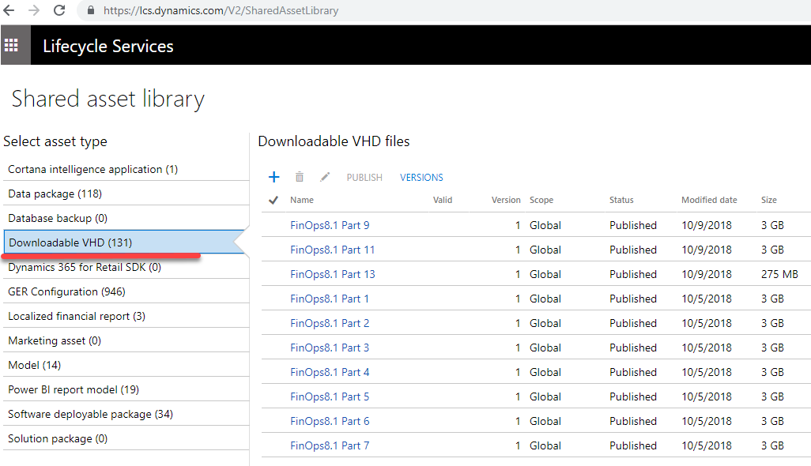Select Solution package (0) asset type
This screenshot has height=466, width=811.
(x=126, y=438)
